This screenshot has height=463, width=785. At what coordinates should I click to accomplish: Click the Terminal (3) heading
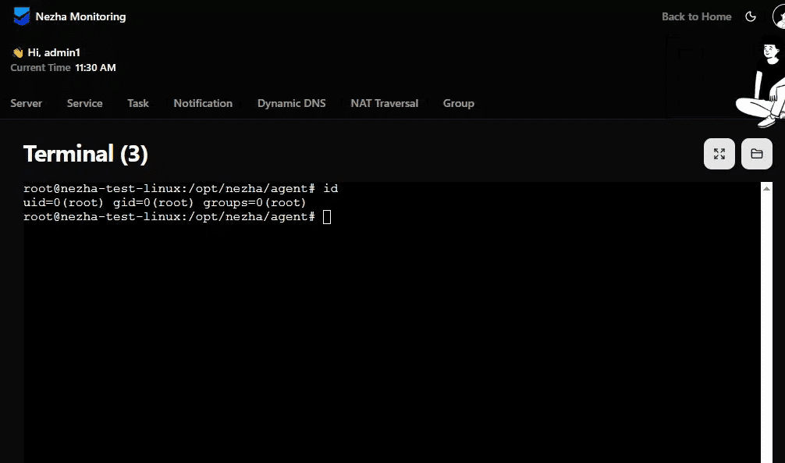pyautogui.click(x=85, y=154)
